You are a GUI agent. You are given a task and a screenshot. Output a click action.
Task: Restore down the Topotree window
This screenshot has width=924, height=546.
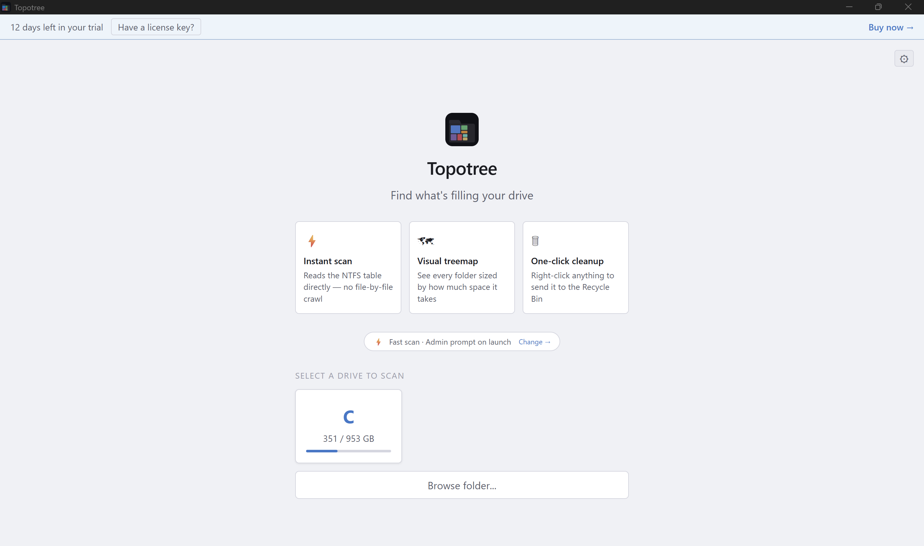click(878, 7)
